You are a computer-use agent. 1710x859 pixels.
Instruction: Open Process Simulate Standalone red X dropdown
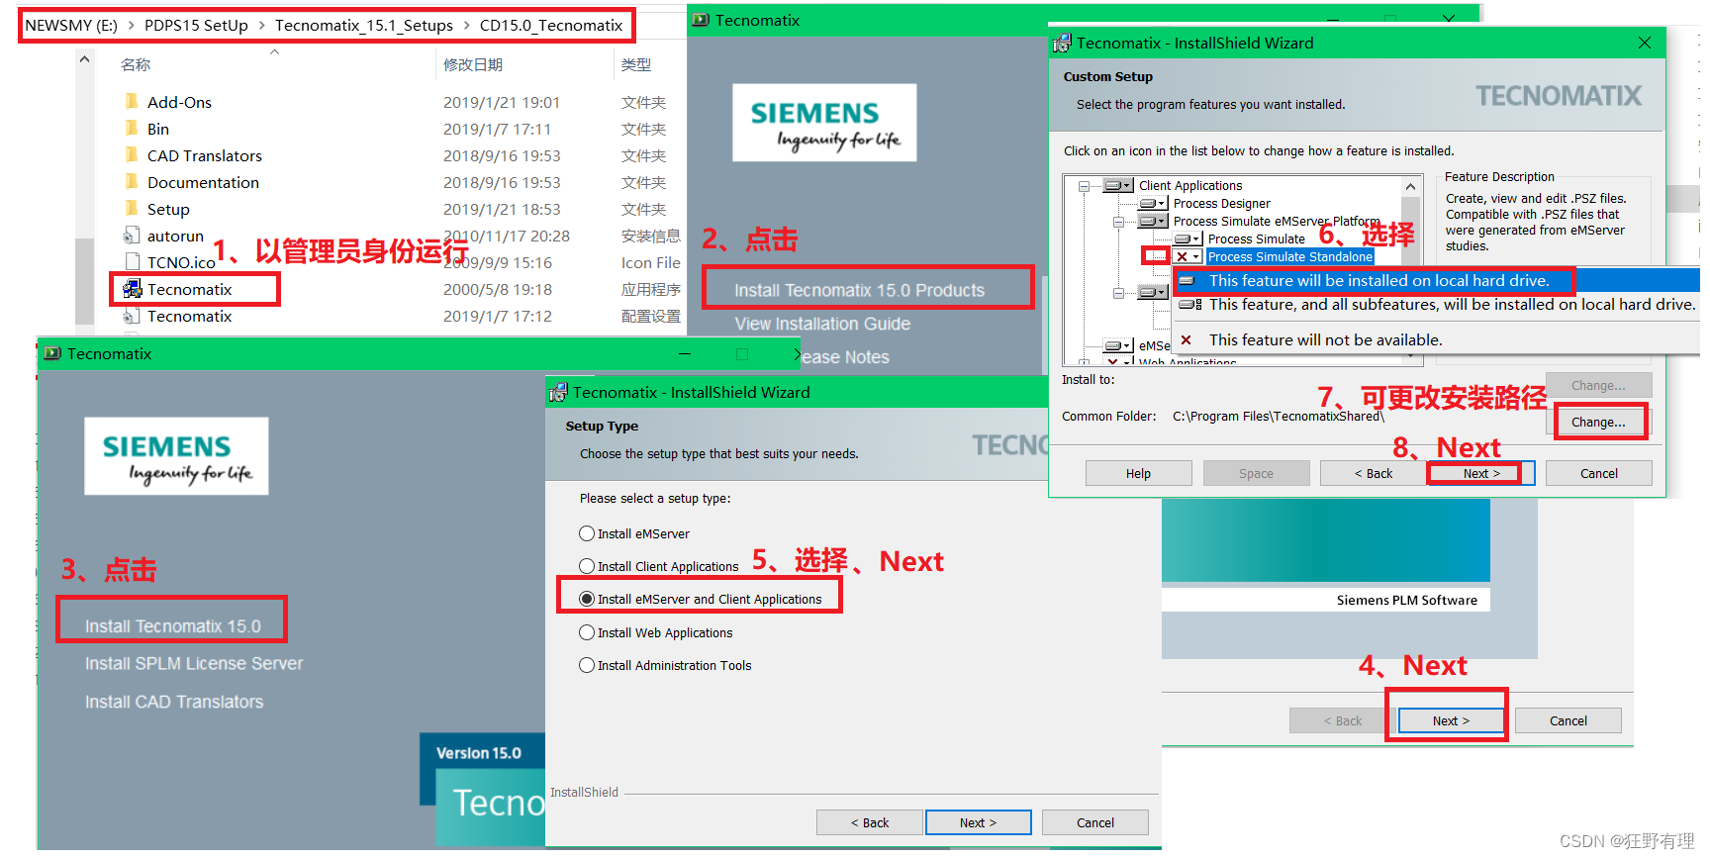(x=1187, y=257)
